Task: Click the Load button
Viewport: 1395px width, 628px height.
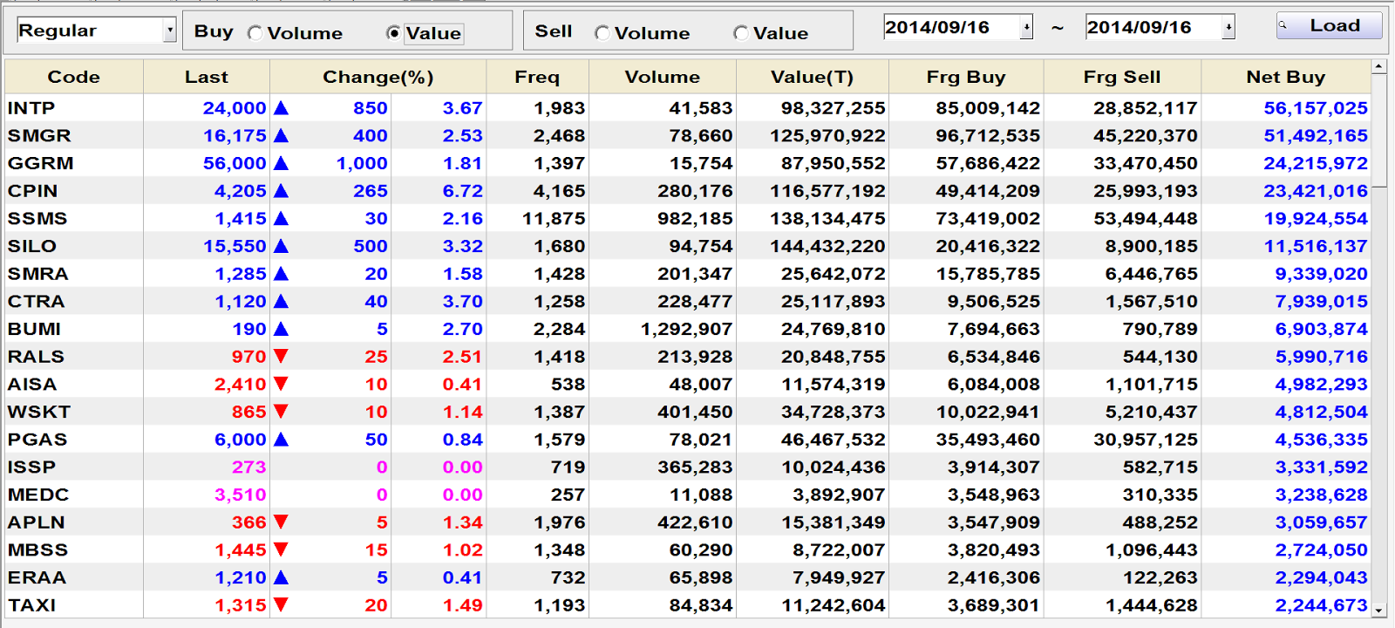Action: click(x=1329, y=25)
